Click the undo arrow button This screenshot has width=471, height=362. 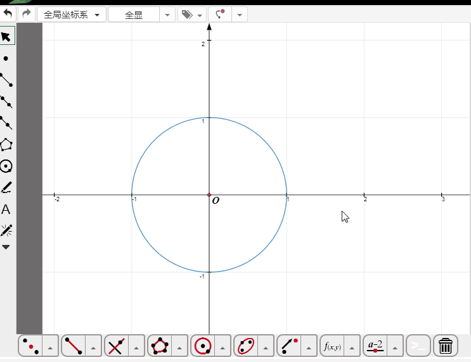click(8, 14)
